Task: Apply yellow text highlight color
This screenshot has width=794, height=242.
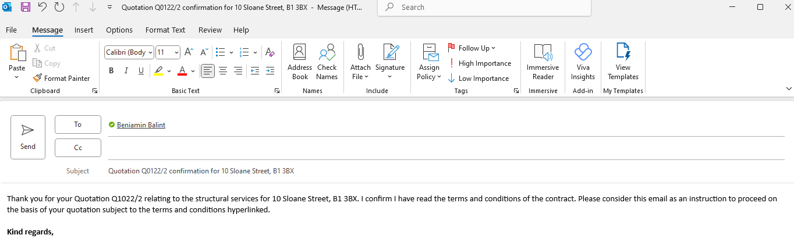Action: (158, 70)
